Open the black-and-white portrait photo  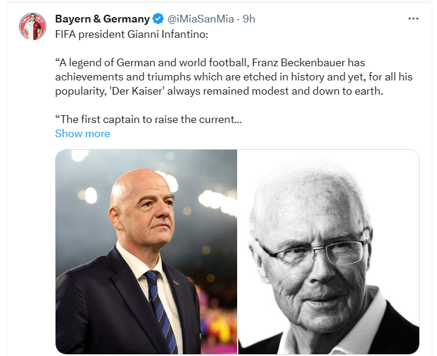pos(328,251)
